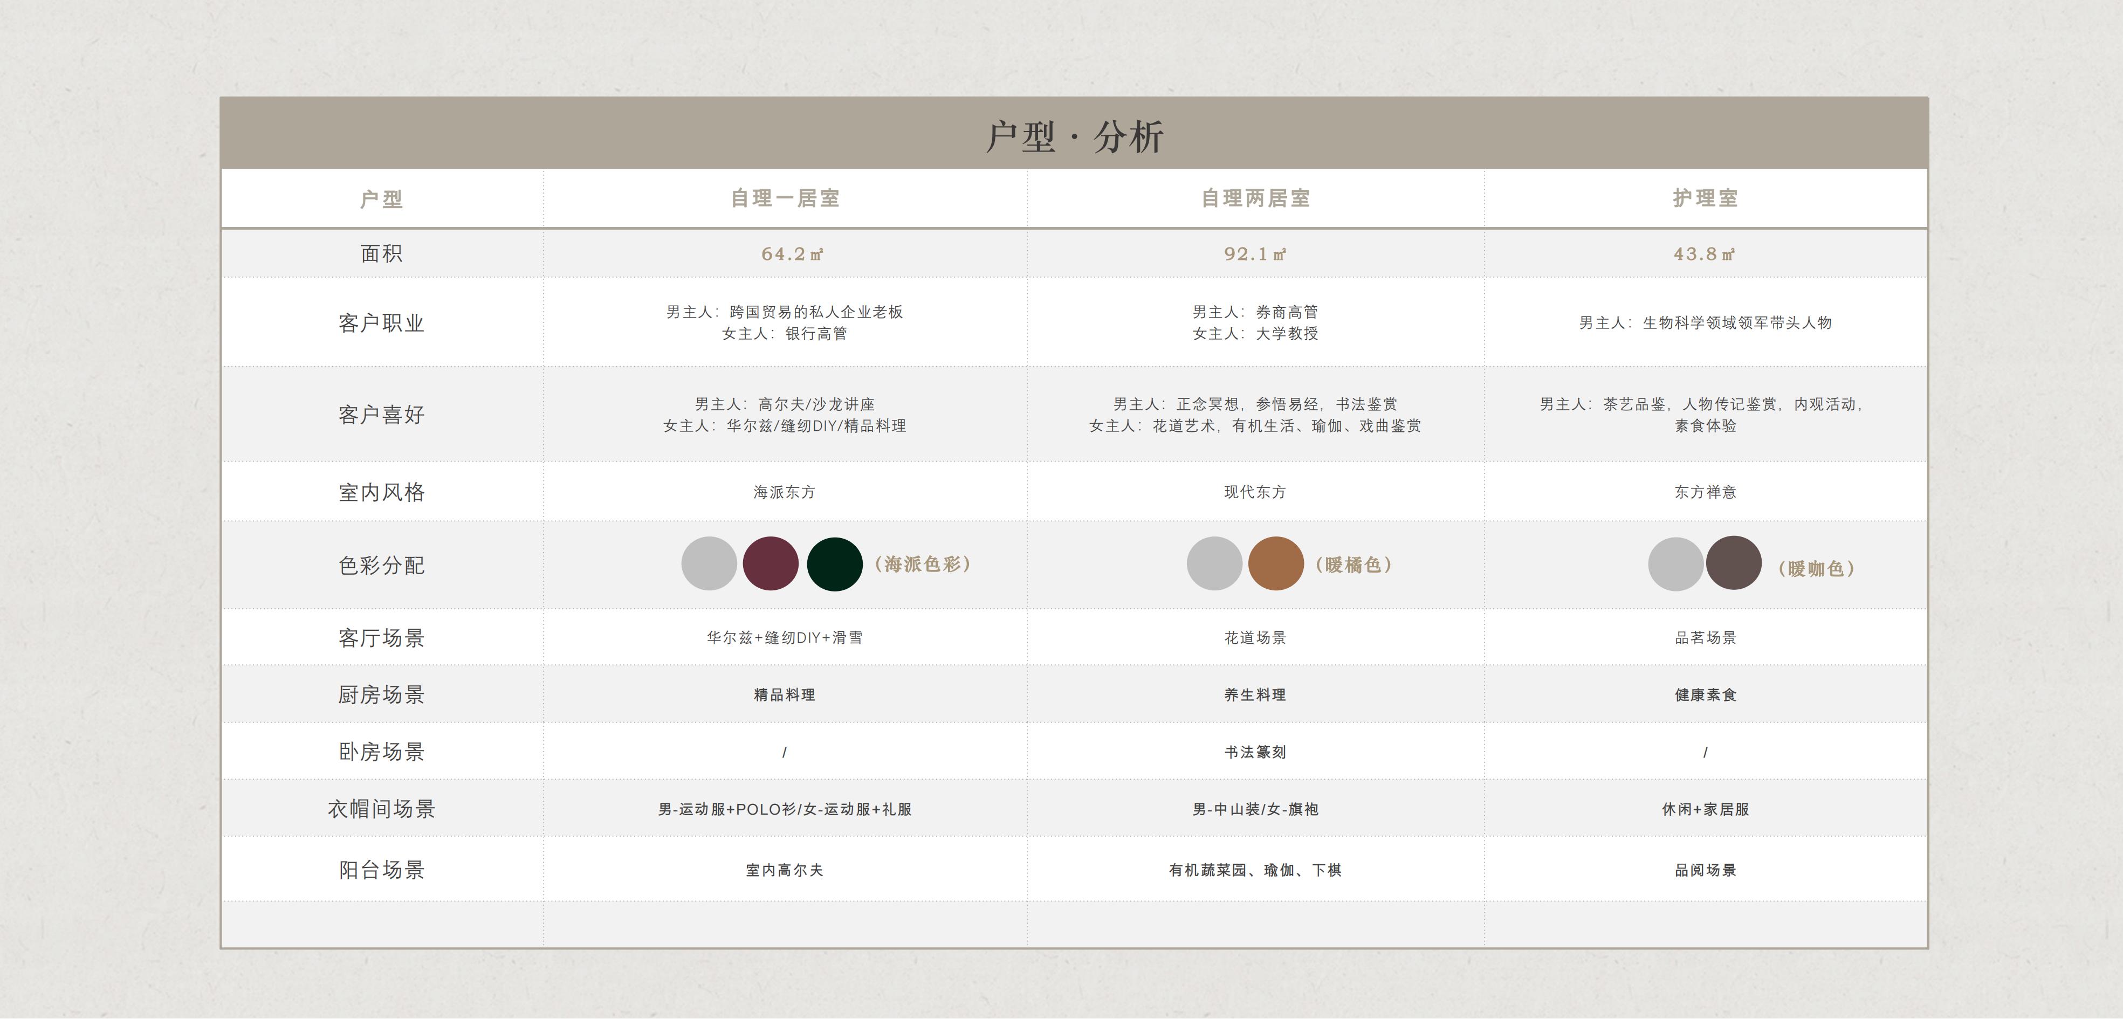
Task: Click the gray circle beside the burgundy swatch
Action: click(x=709, y=563)
